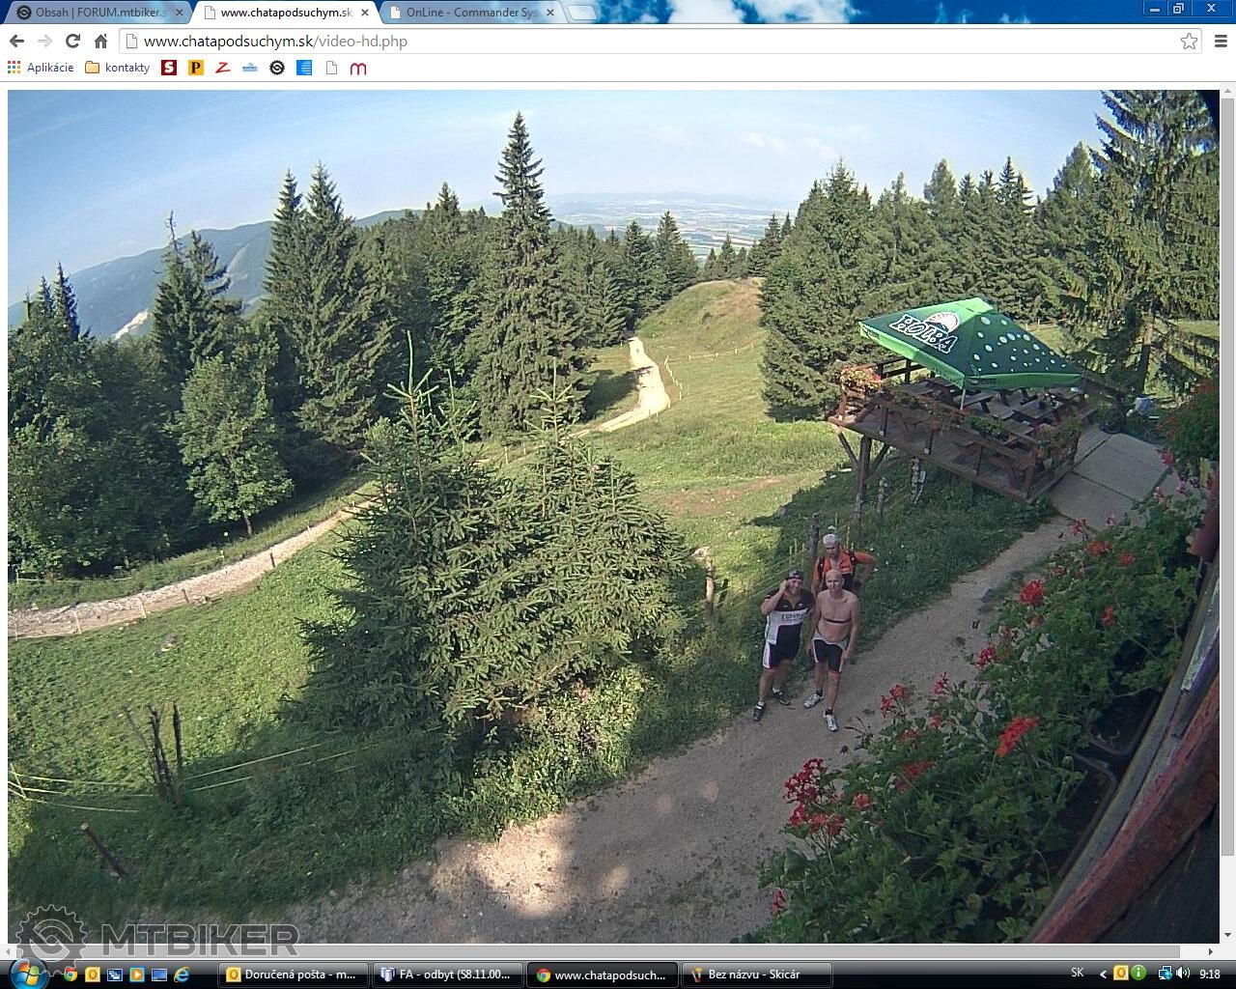
Task: Open the Aplikácie apps shortcut
Action: click(x=41, y=68)
